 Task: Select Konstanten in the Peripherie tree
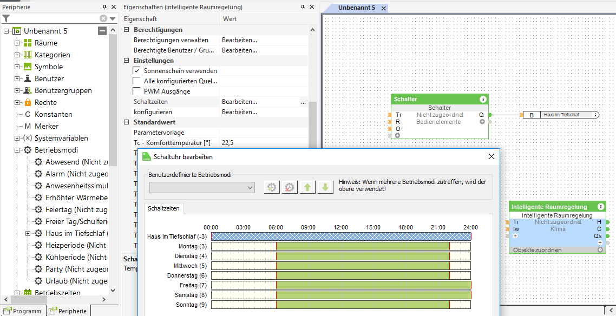click(x=53, y=114)
